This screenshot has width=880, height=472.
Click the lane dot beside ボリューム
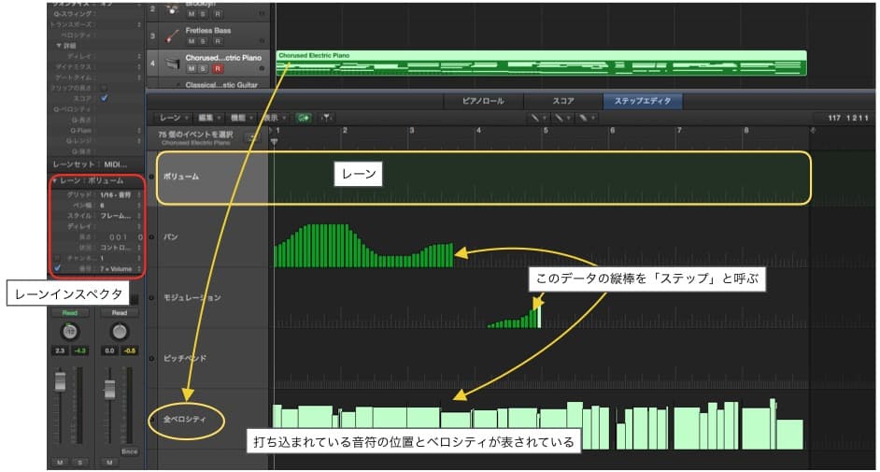[151, 177]
